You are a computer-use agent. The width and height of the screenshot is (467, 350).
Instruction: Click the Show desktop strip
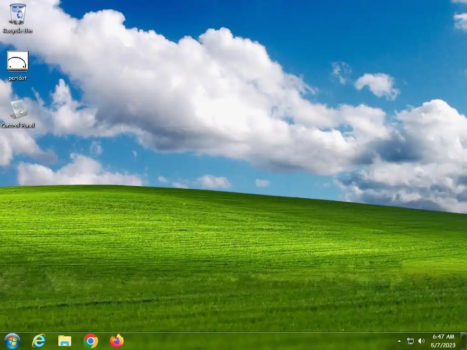(464, 341)
